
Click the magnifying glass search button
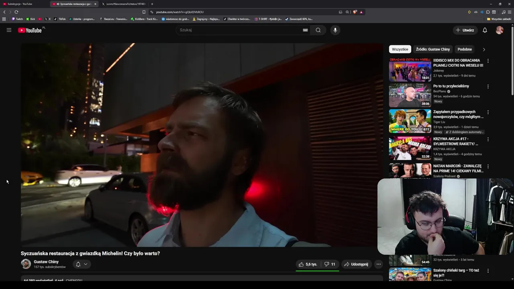pyautogui.click(x=318, y=30)
